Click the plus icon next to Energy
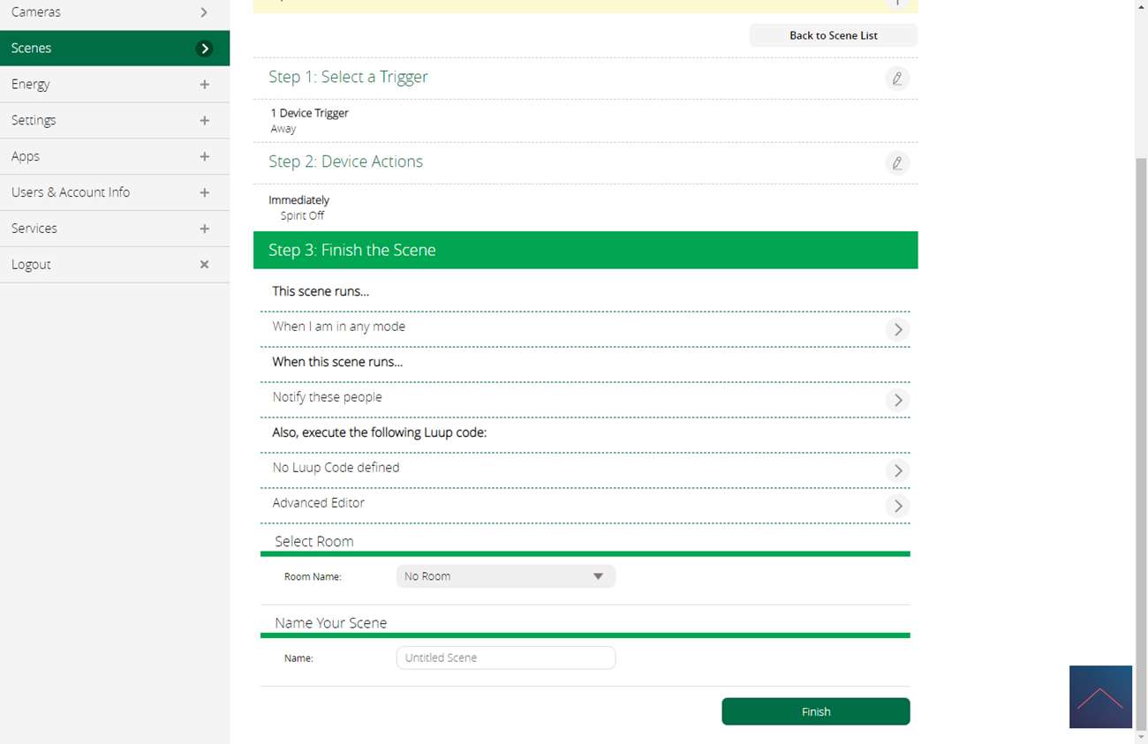The width and height of the screenshot is (1148, 744). pyautogui.click(x=204, y=85)
